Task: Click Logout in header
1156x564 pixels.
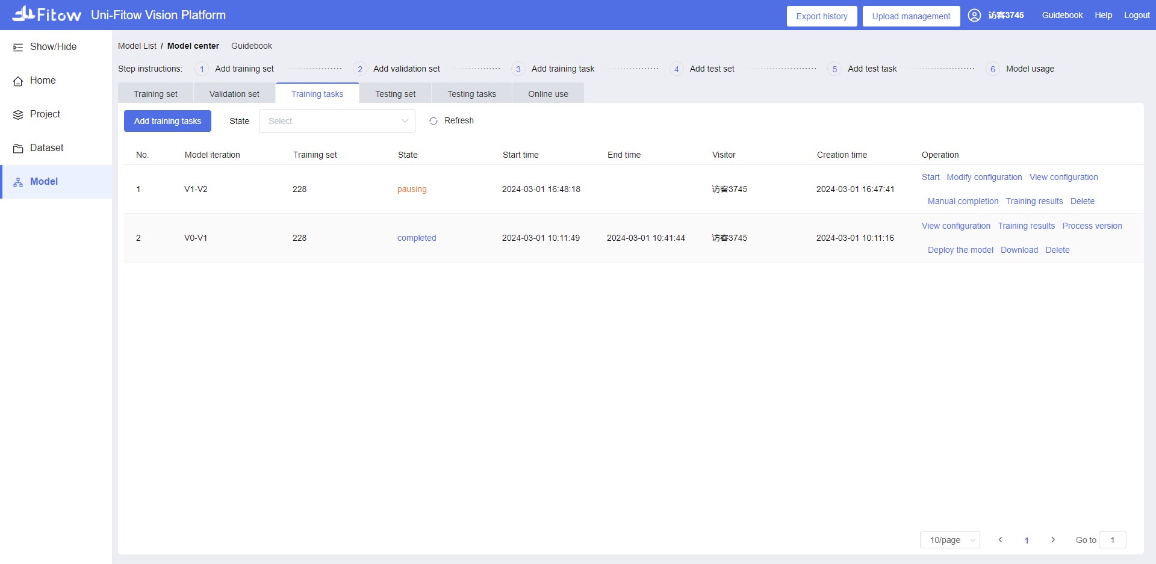Action: pos(1137,15)
